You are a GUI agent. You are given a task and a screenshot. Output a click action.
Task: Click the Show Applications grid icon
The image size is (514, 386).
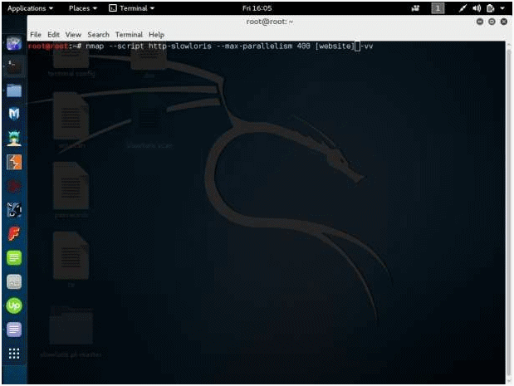14,354
